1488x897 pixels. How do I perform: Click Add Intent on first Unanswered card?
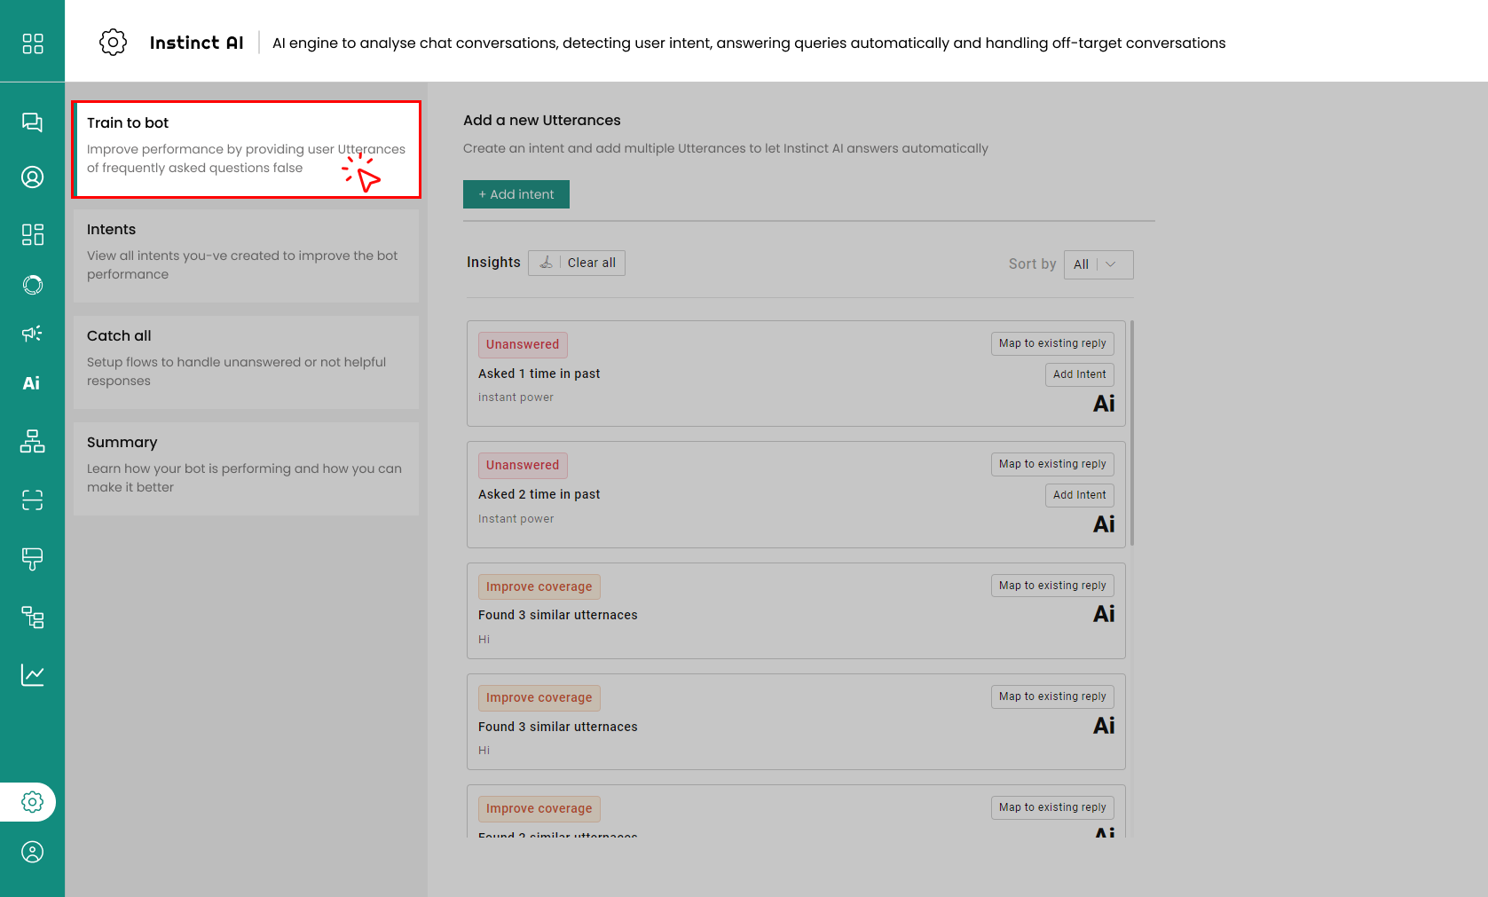(x=1079, y=374)
